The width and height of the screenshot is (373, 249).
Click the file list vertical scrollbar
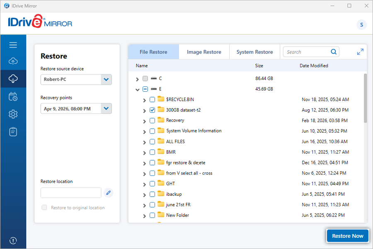(x=365, y=98)
